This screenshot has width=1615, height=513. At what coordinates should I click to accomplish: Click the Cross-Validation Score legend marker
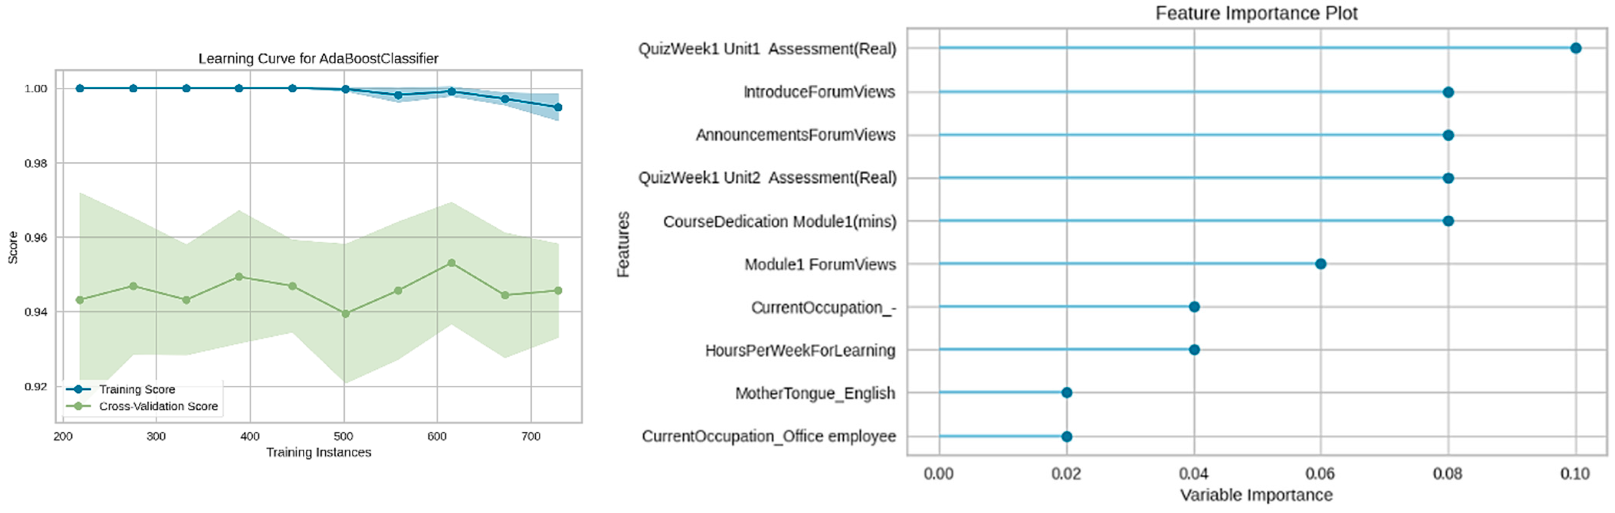tap(79, 406)
